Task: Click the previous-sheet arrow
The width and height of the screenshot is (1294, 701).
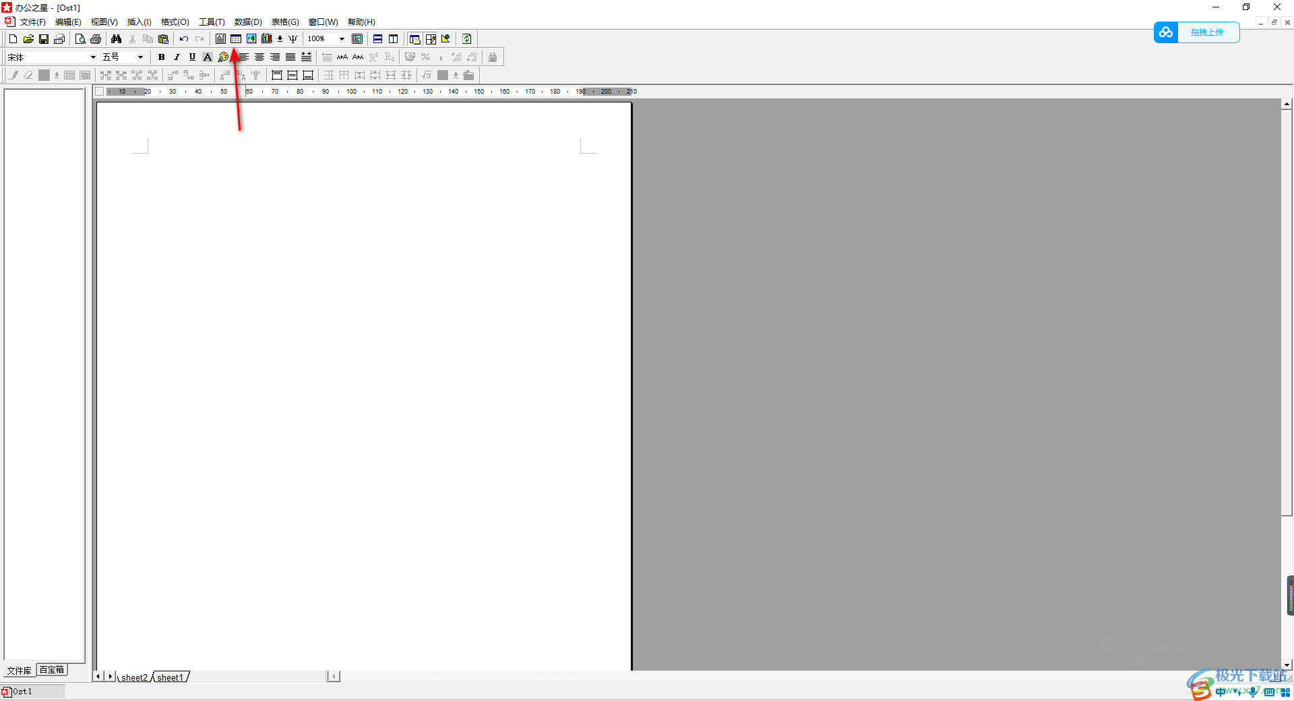Action: 98,676
